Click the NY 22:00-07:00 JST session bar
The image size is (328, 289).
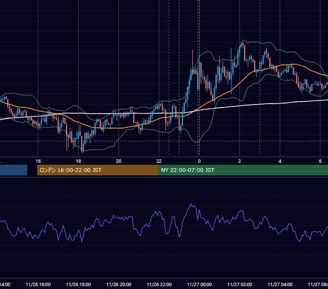(x=243, y=170)
